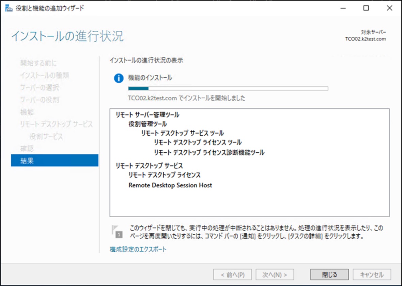
Task: Select リモート サーバー管理ツール in the list
Action: tap(148, 115)
